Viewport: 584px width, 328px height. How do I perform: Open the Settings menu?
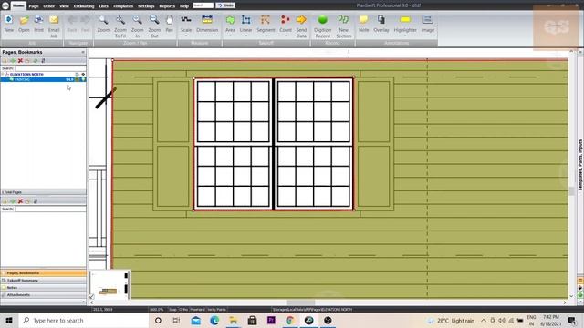146,6
